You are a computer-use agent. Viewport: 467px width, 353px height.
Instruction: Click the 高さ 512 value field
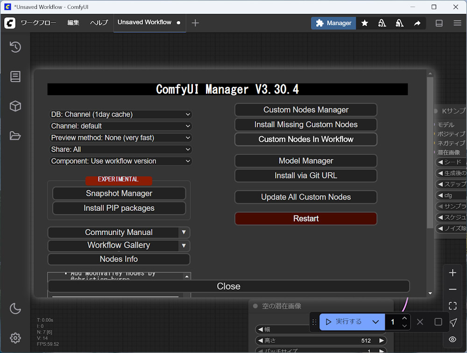[x=321, y=340]
